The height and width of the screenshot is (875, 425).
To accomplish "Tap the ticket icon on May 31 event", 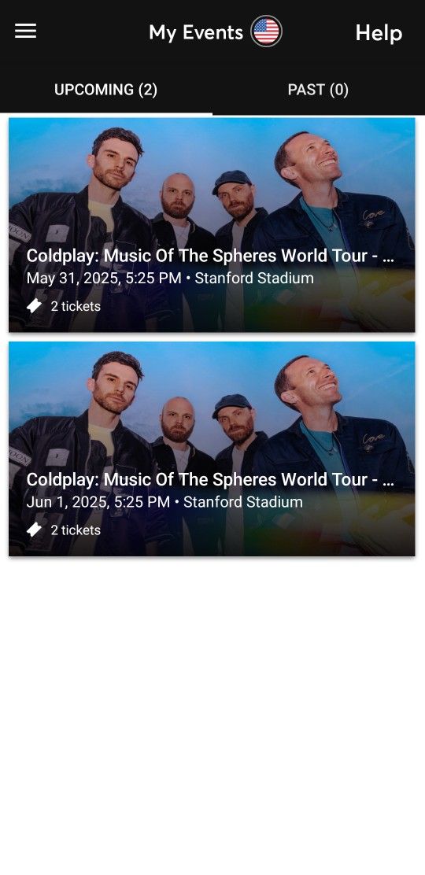I will [x=34, y=306].
